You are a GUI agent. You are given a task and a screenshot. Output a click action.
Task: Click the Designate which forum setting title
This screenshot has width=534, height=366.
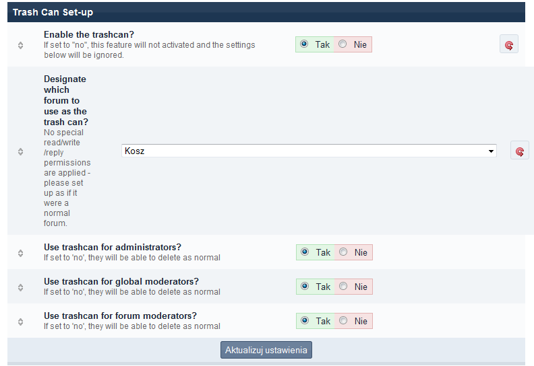pyautogui.click(x=65, y=100)
